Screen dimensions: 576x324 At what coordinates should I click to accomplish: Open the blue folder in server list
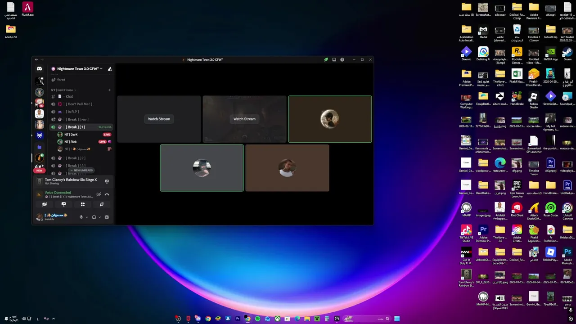click(40, 147)
